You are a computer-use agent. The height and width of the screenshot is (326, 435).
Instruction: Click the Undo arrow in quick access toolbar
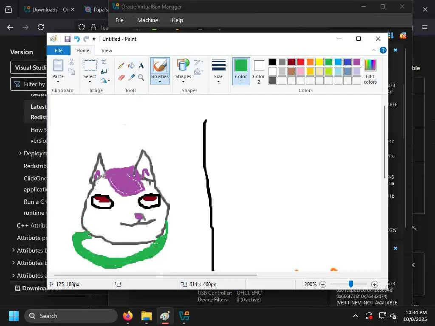click(x=77, y=39)
